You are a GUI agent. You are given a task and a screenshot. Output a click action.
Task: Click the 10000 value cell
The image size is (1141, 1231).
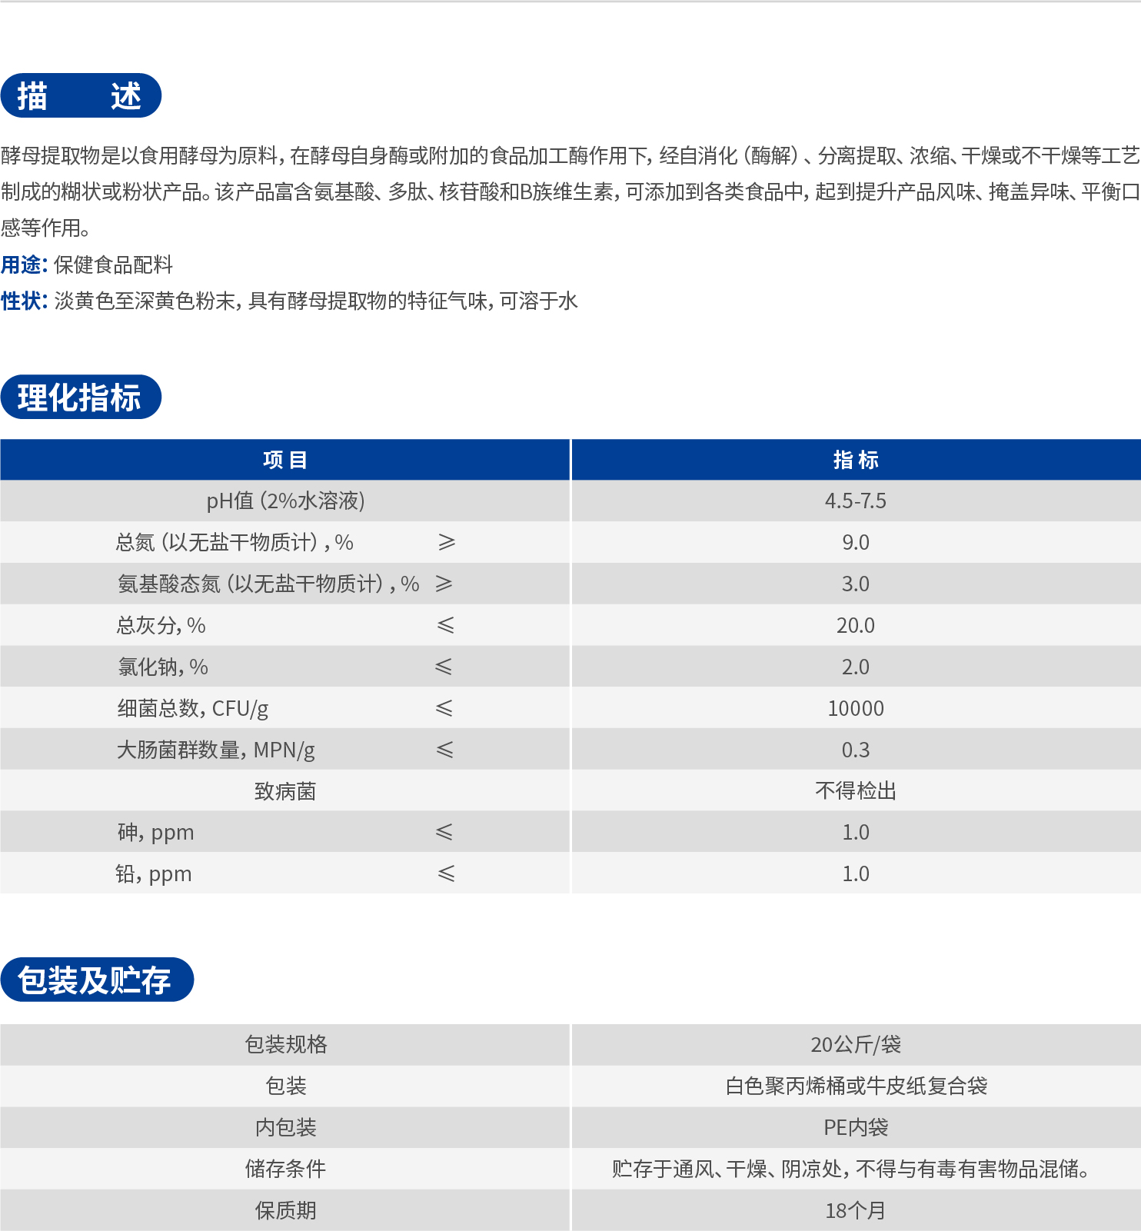[x=856, y=709]
